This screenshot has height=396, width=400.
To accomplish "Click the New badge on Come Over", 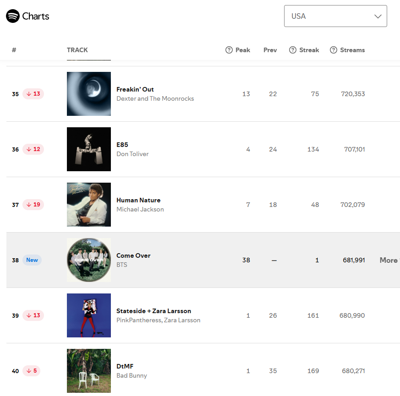I will pyautogui.click(x=32, y=260).
